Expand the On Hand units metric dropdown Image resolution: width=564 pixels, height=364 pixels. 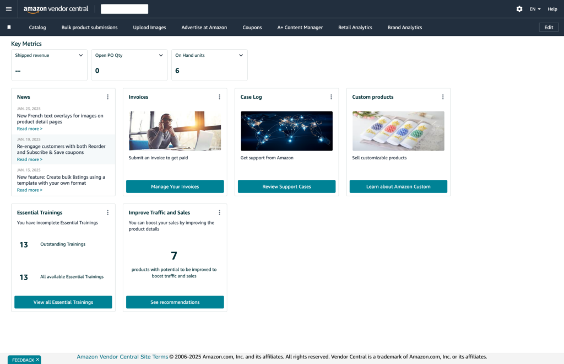[x=241, y=56]
